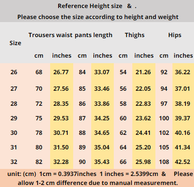This screenshot has width=194, height=187.
Task: Select size 32 row label
Action: (x=14, y=162)
